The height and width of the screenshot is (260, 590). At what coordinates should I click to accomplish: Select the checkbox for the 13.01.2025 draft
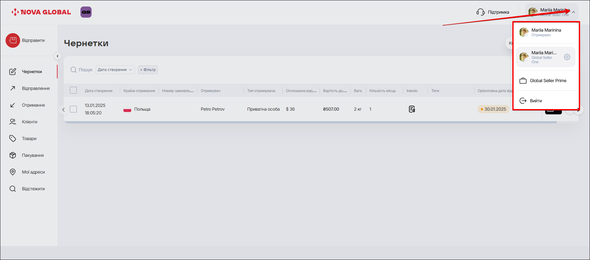click(73, 109)
